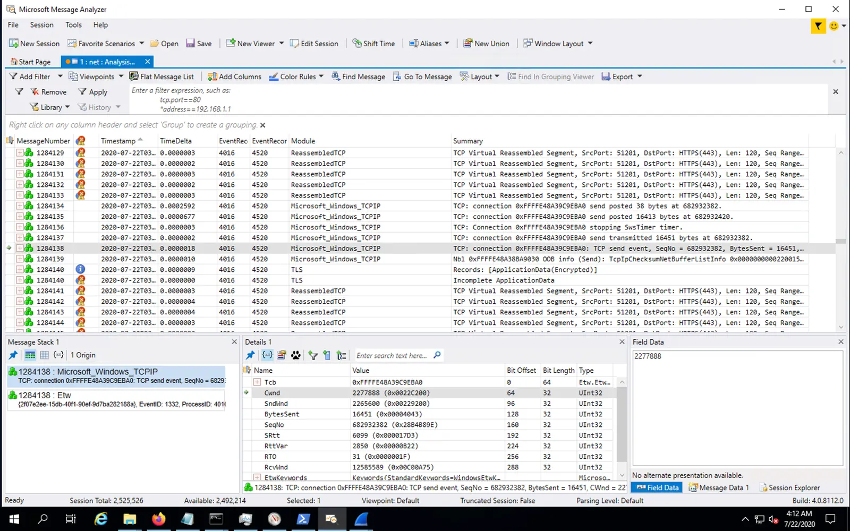The height and width of the screenshot is (531, 850).
Task: Click the Save disk icon
Action: pos(190,44)
